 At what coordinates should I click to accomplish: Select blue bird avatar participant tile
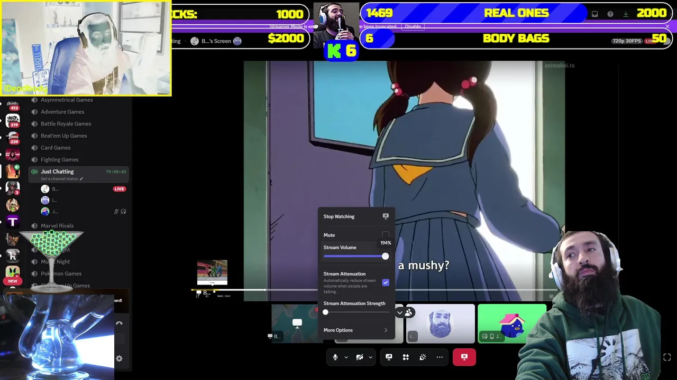[x=512, y=324]
